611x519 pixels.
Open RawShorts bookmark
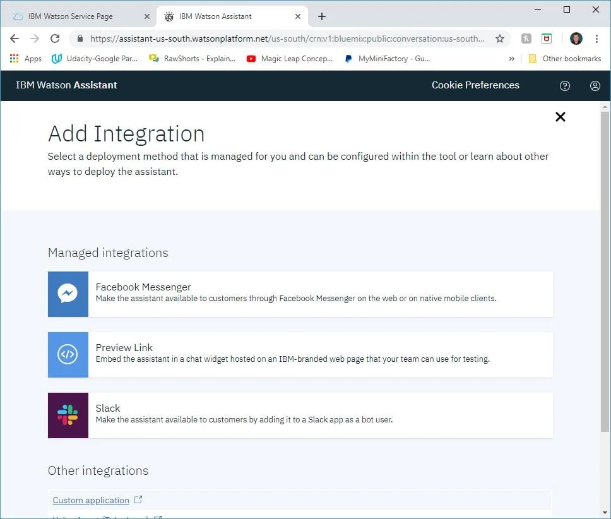click(192, 59)
